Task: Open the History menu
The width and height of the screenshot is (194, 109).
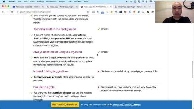Action: tap(40, 2)
